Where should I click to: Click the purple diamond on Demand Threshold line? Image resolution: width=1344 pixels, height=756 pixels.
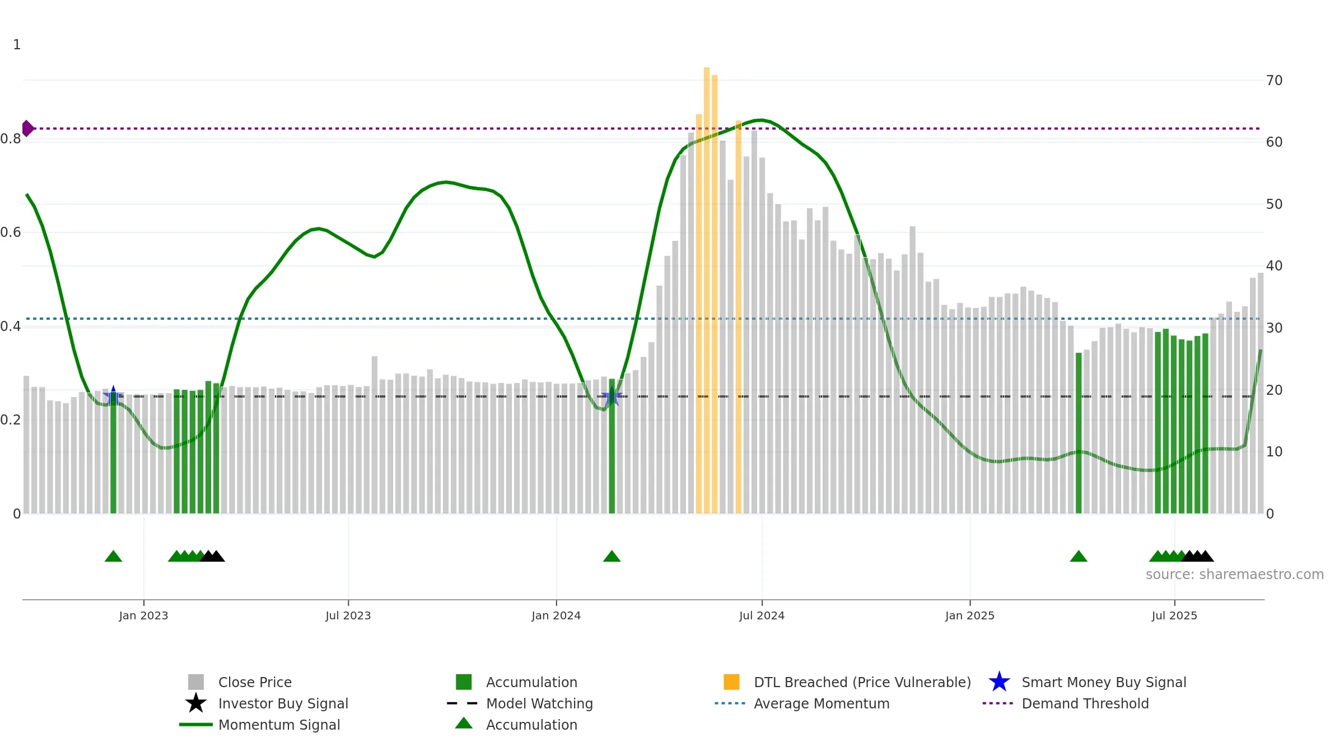[27, 128]
